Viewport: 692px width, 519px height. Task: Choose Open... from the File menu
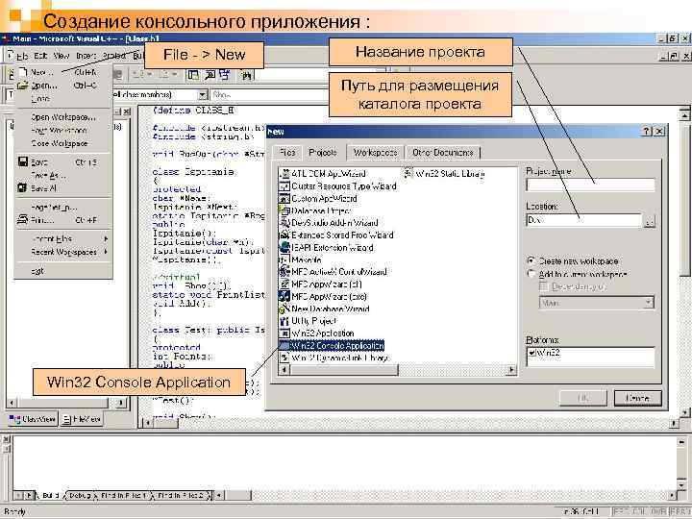click(x=62, y=86)
